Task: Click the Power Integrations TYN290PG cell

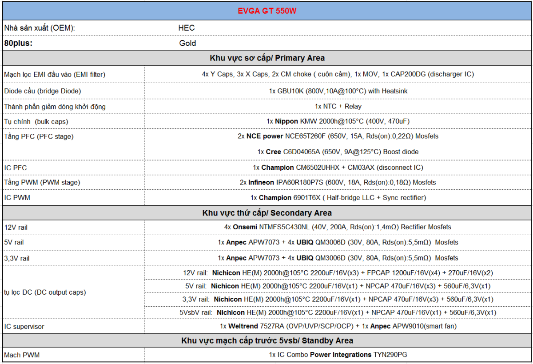Action: coord(338,355)
